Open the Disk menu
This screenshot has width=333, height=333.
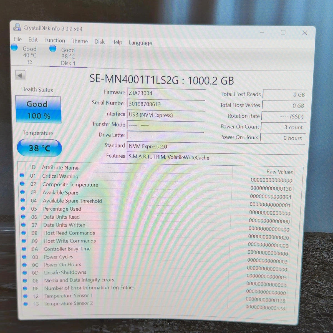point(99,42)
